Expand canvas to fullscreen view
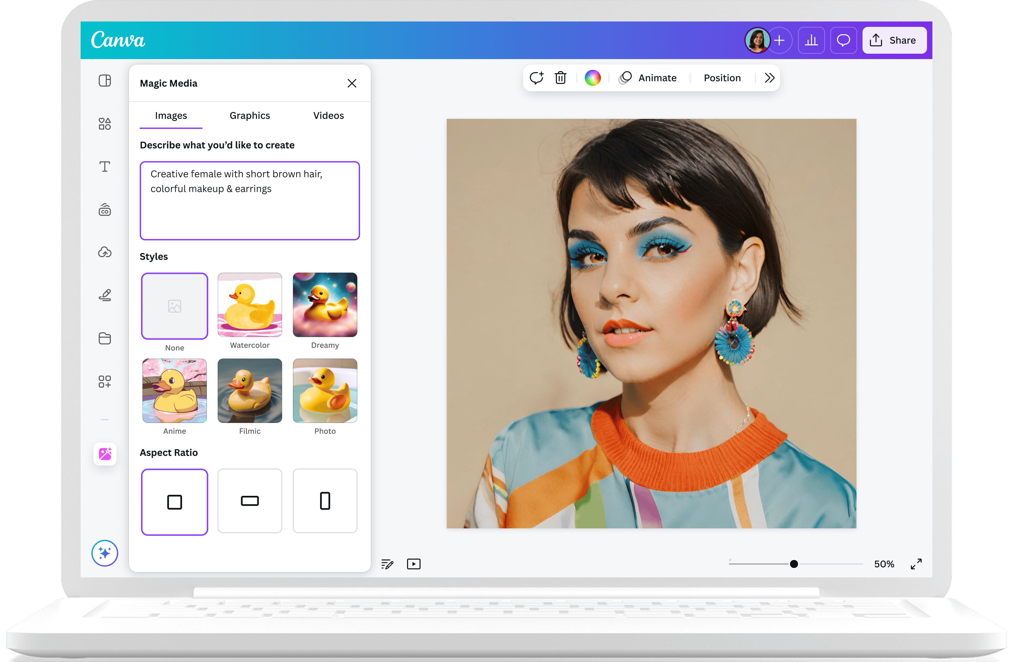Viewport: 1013px width, 662px height. click(916, 564)
